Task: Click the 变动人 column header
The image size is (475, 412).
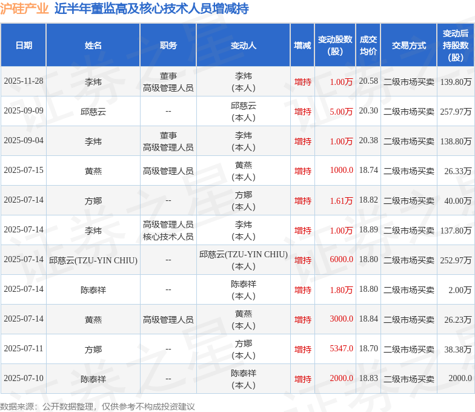Action: 244,45
